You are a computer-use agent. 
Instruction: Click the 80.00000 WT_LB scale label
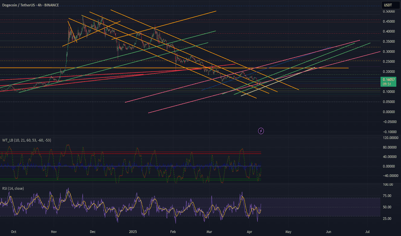point(390,147)
